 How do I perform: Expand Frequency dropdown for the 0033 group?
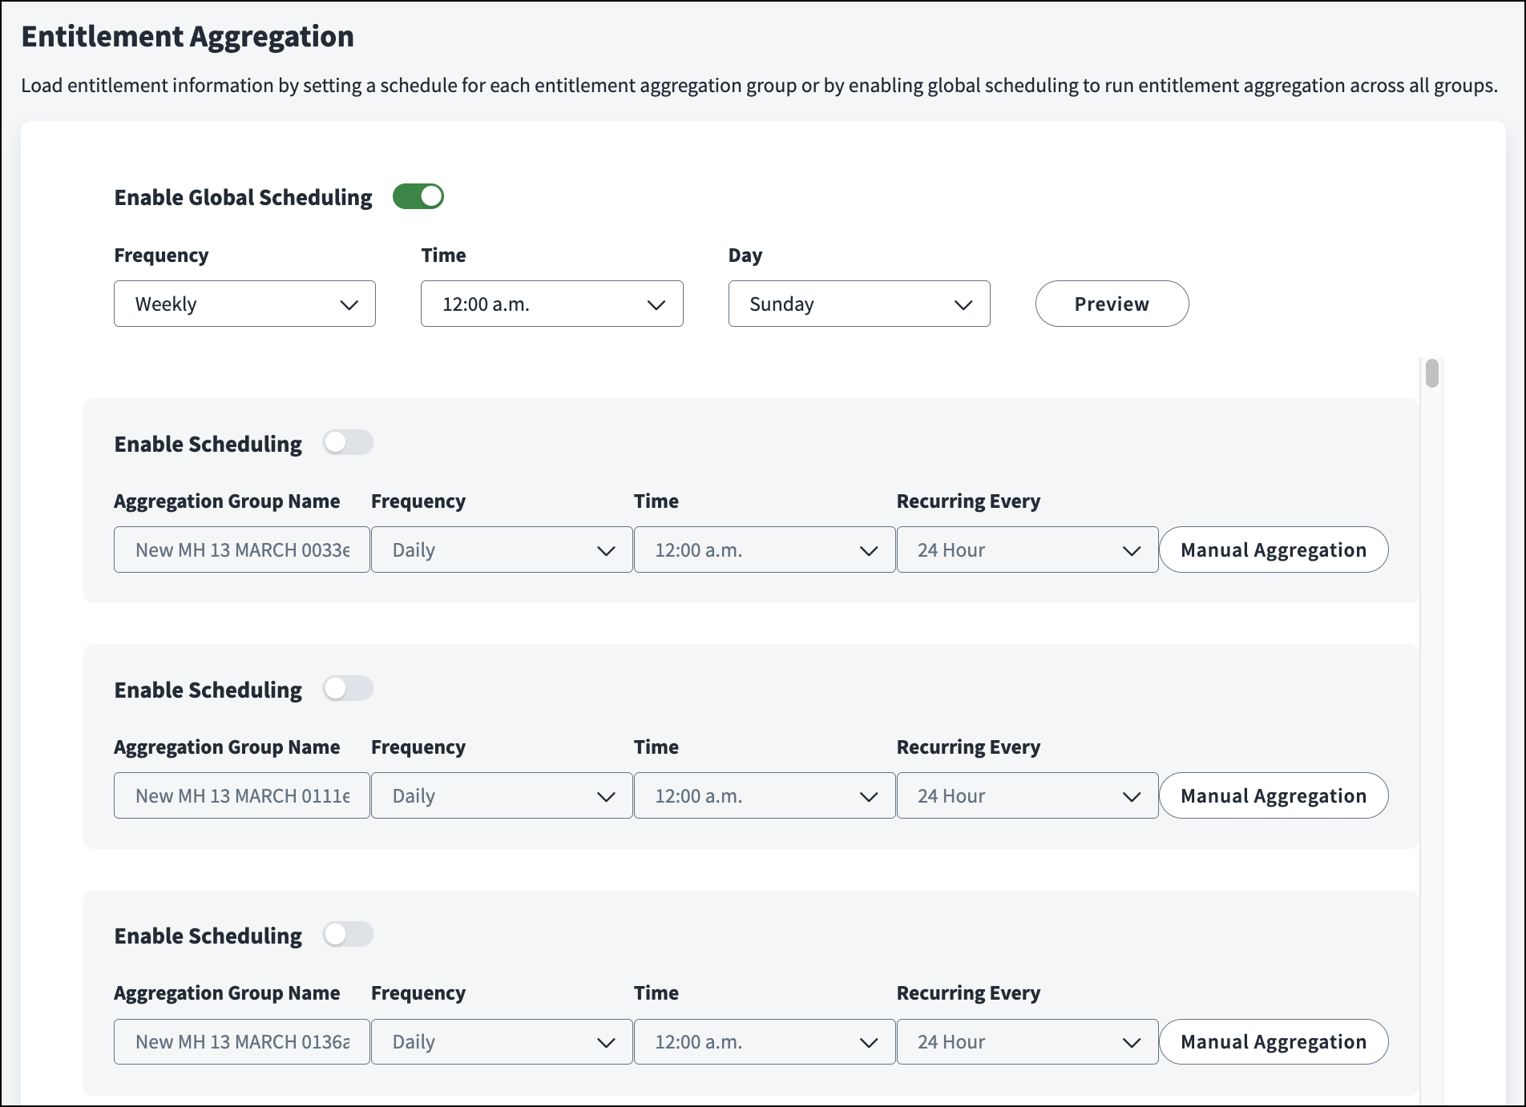[502, 549]
